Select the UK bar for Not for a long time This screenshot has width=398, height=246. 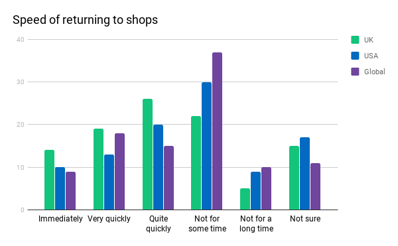pos(245,199)
